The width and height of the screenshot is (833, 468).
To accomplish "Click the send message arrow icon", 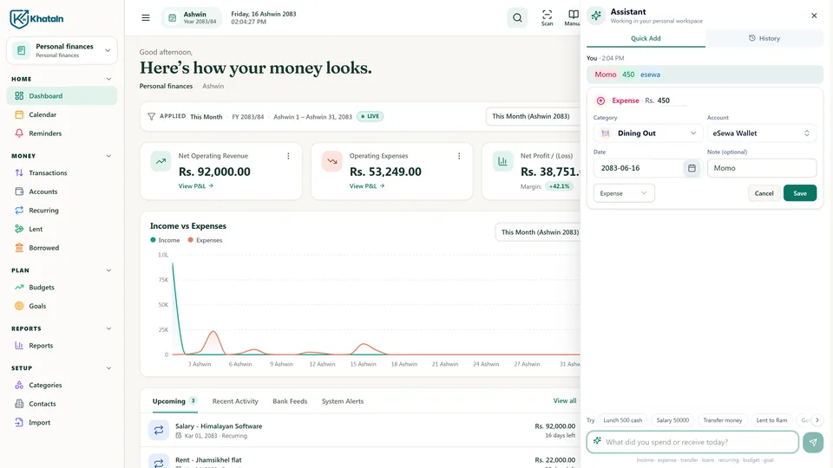I will click(x=813, y=442).
